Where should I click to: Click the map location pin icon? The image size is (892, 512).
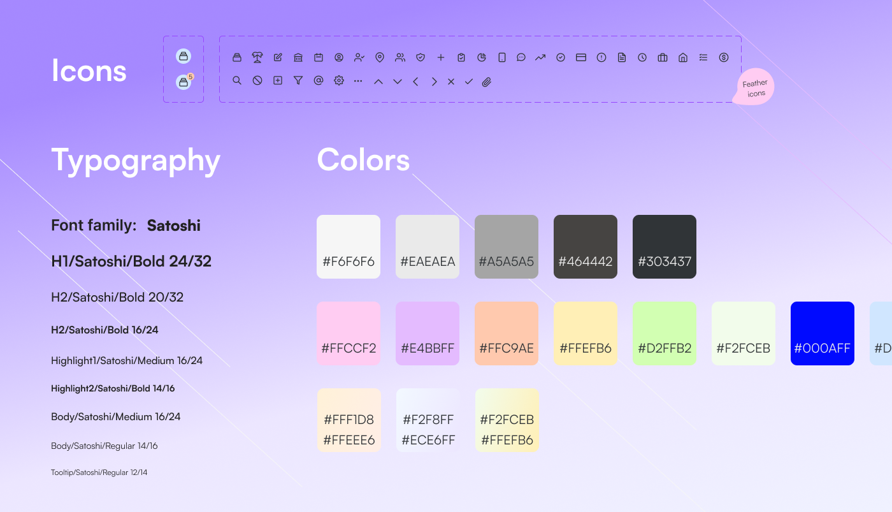click(x=380, y=57)
